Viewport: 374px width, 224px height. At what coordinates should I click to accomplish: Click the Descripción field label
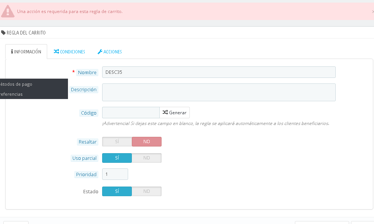point(84,90)
